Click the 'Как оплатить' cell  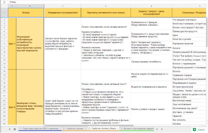coord(189,120)
